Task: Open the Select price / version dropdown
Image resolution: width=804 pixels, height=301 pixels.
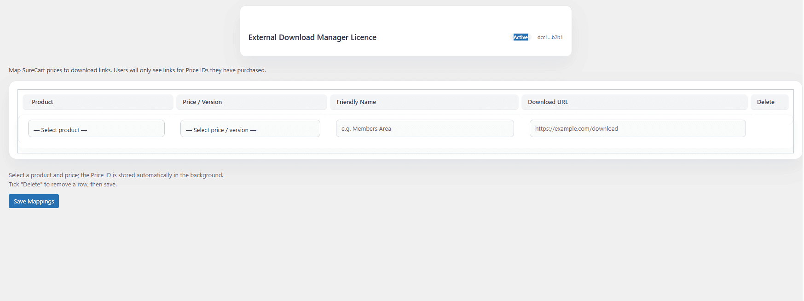Action: click(x=250, y=128)
